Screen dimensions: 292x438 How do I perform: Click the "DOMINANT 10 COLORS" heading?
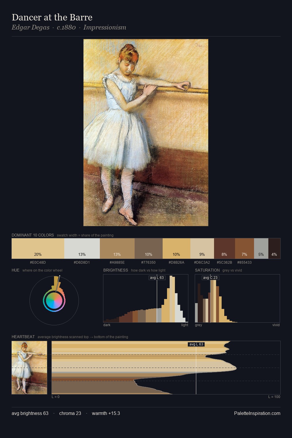point(33,235)
